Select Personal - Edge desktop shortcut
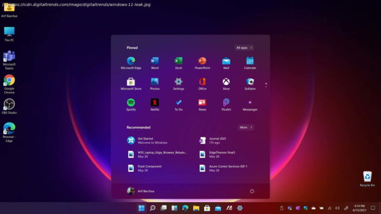Viewport: 381px width, 214px height. (x=9, y=132)
